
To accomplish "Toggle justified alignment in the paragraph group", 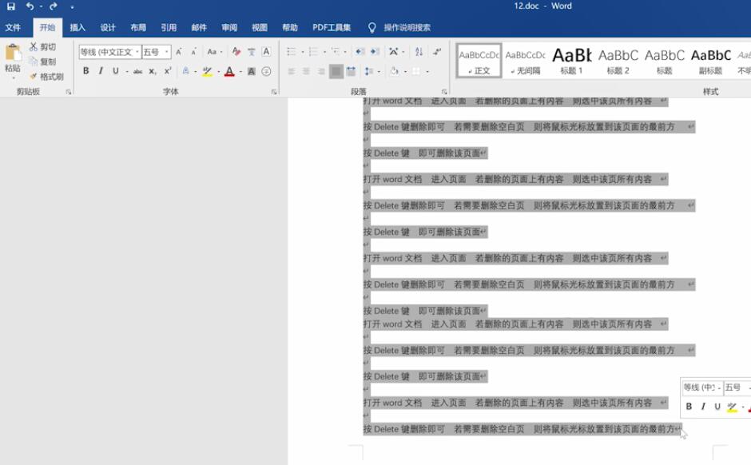I will click(x=336, y=71).
